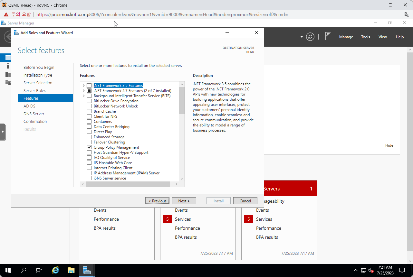The height and width of the screenshot is (277, 413).
Task: Open Internet Explorer from the taskbar
Action: (55, 270)
